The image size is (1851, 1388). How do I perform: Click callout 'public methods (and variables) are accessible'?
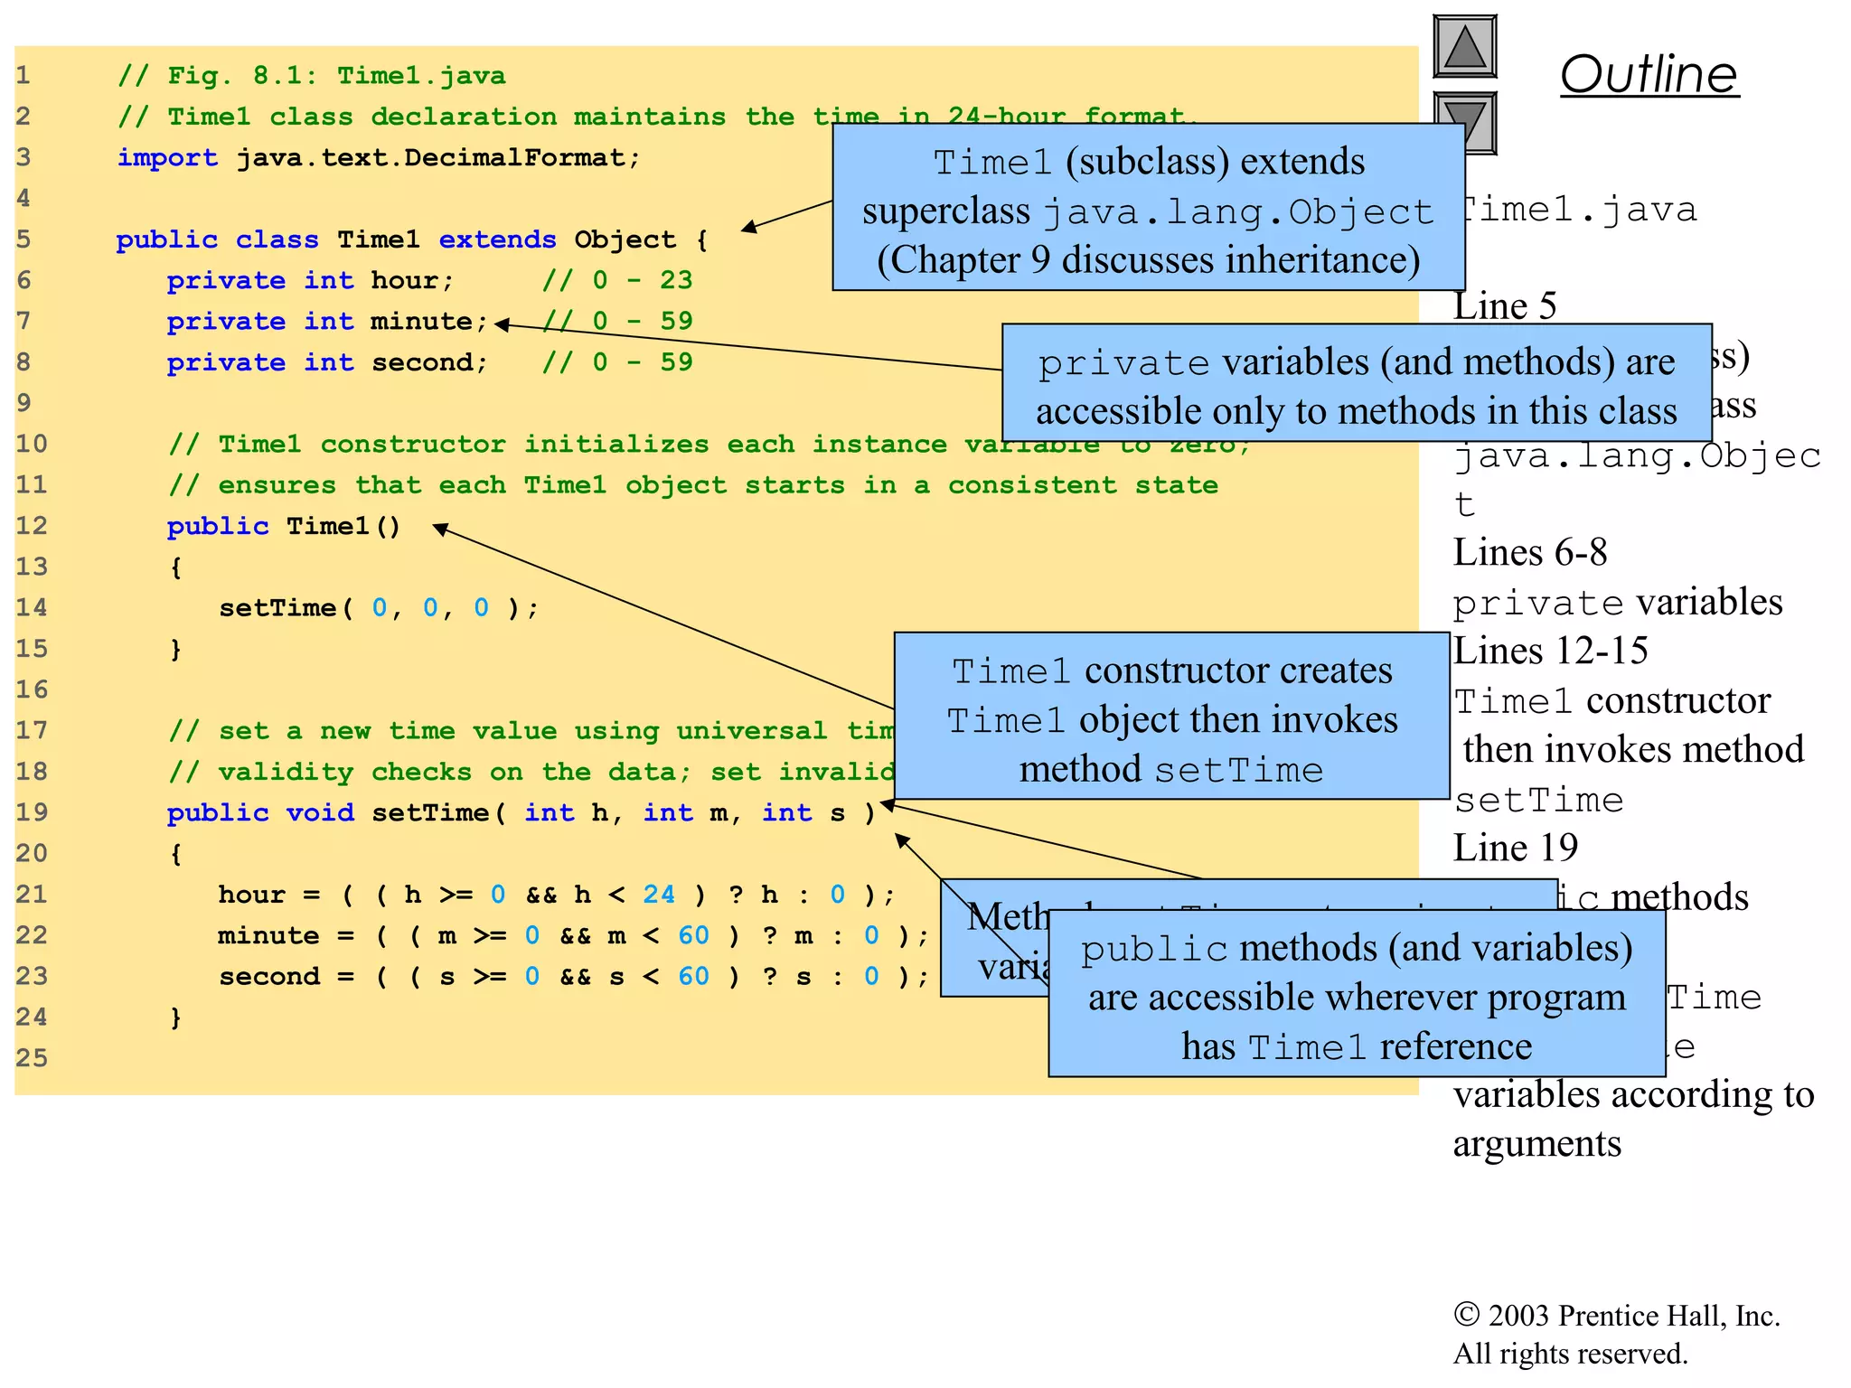pos(1357,993)
